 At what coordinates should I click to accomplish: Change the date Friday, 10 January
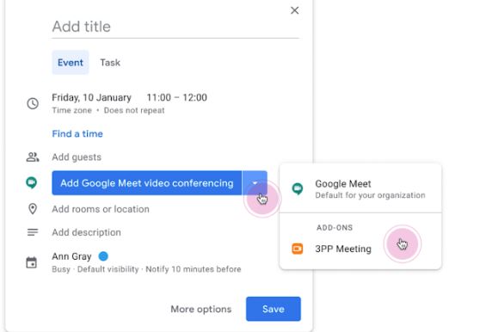point(91,98)
